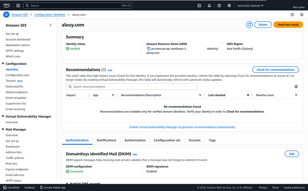The width and height of the screenshot is (308, 191).
Task: Toggle the hamburger navigation menu
Action: [6, 15]
